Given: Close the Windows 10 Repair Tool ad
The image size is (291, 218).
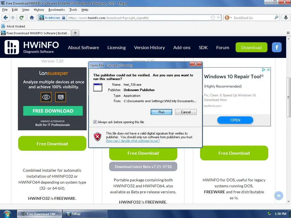Looking at the screenshot, I should pos(268,70).
